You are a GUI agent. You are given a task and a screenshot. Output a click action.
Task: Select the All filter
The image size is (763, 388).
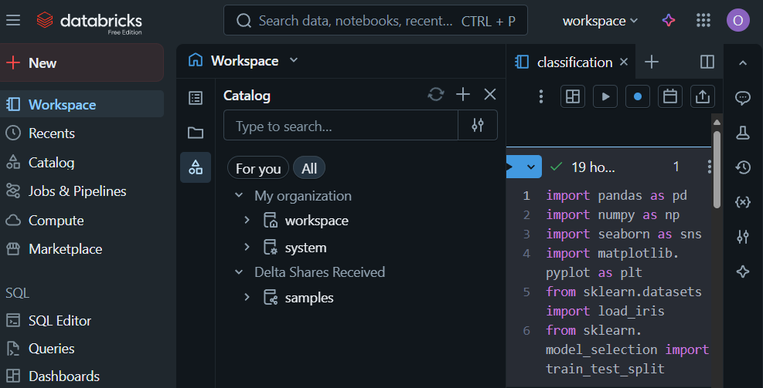pyautogui.click(x=309, y=168)
